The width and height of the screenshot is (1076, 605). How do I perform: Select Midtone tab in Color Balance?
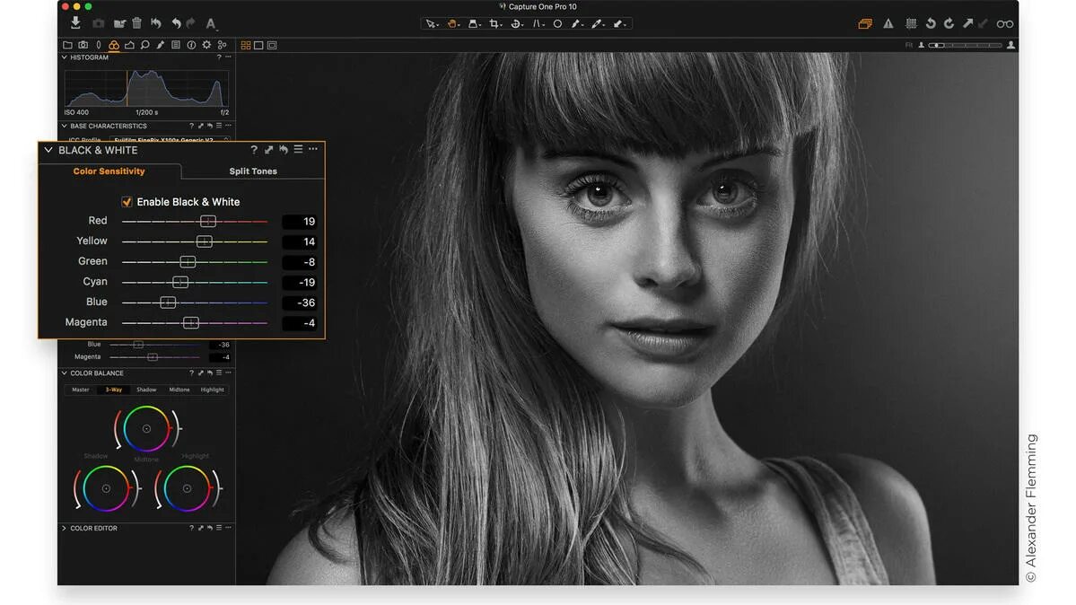coord(179,390)
